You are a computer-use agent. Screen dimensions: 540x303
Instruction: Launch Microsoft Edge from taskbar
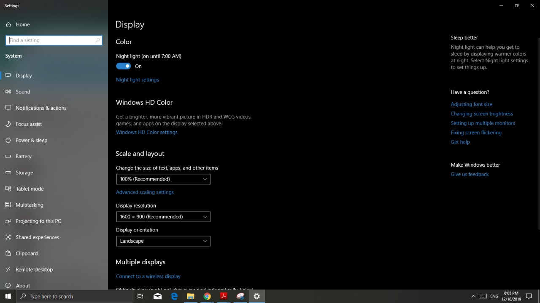174,296
